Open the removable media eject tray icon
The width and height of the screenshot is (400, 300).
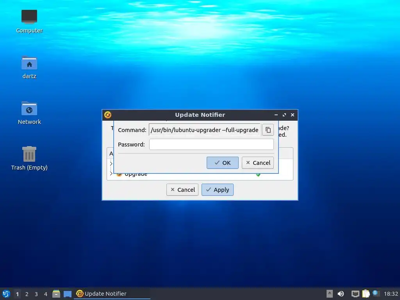click(x=330, y=294)
